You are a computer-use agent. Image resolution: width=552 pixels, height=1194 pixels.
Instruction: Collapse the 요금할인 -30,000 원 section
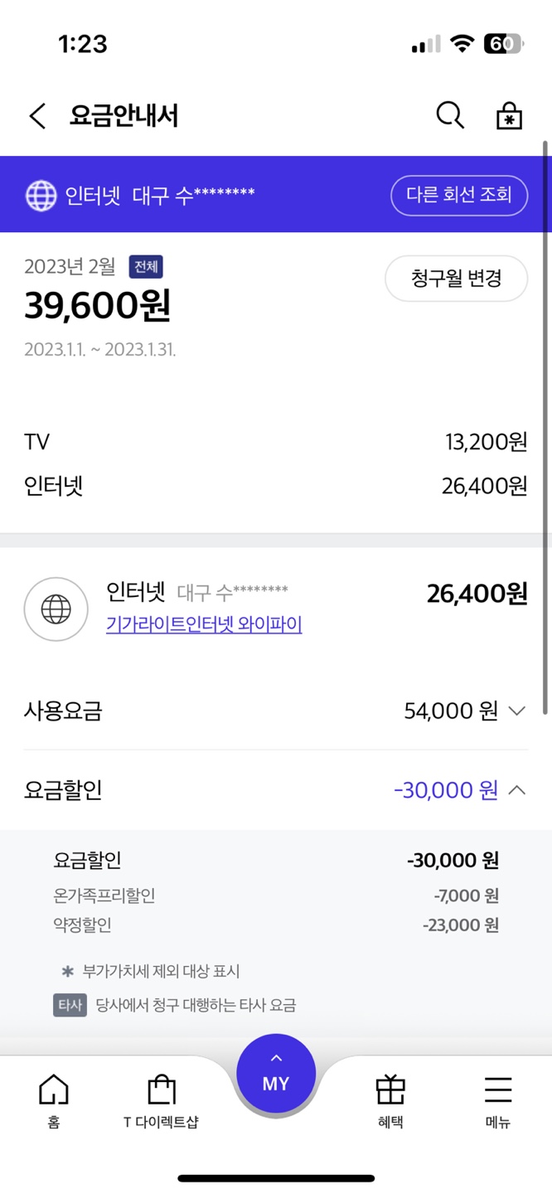point(516,790)
